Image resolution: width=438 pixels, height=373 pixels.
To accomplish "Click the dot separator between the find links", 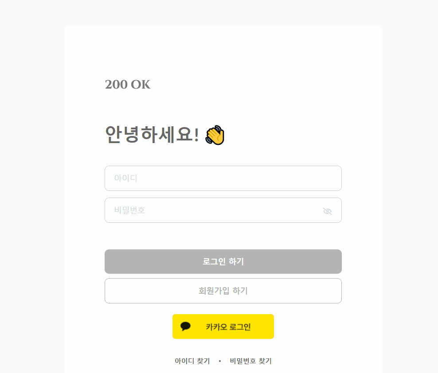I will pyautogui.click(x=219, y=361).
